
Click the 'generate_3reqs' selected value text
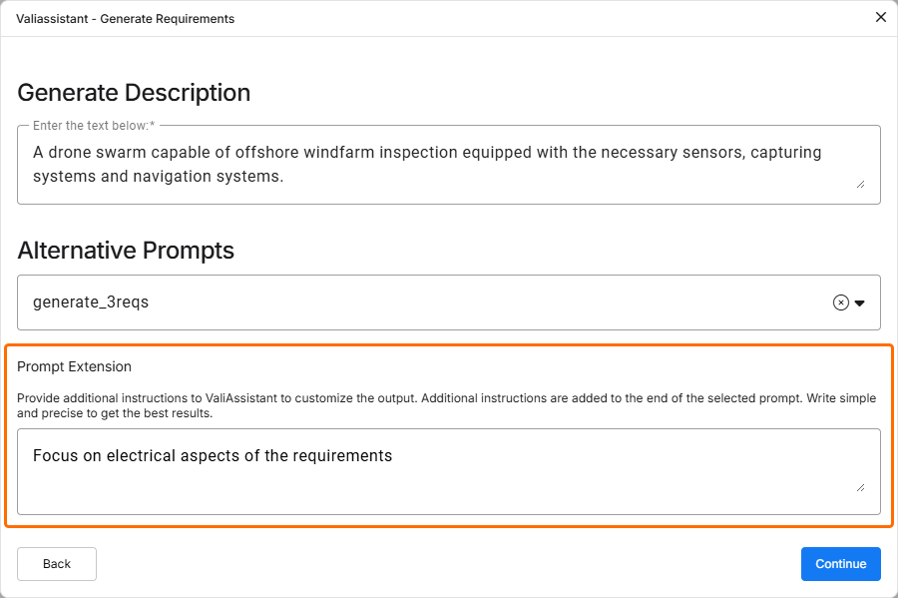pyautogui.click(x=91, y=302)
